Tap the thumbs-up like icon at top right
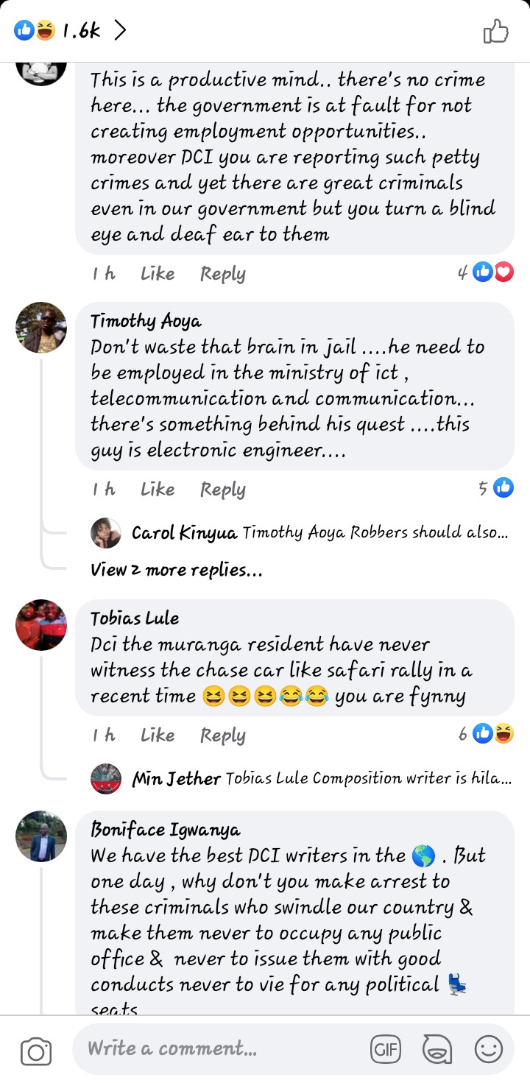This screenshot has width=530, height=1083. (x=495, y=31)
